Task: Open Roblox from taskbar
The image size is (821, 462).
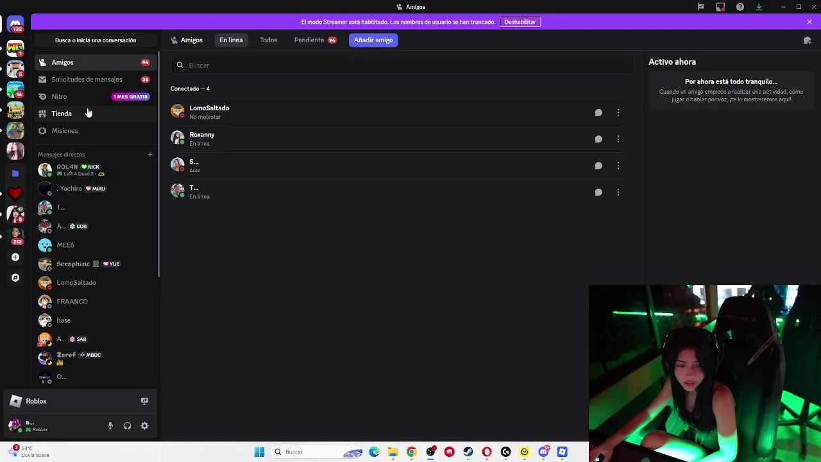Action: click(x=563, y=452)
